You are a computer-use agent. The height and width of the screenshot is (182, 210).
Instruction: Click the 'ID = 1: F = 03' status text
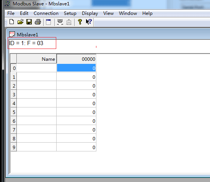click(x=26, y=43)
